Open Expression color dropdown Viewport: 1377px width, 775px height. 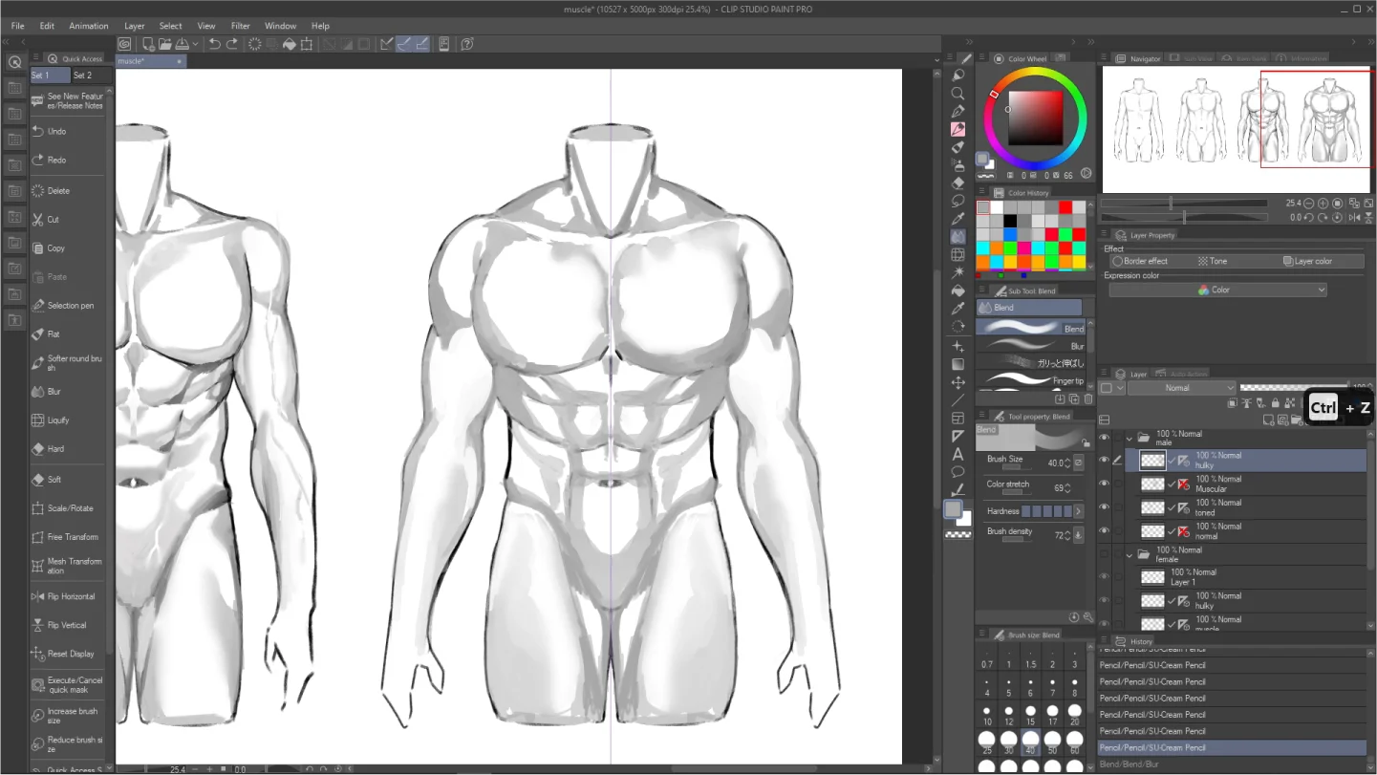pos(1217,290)
